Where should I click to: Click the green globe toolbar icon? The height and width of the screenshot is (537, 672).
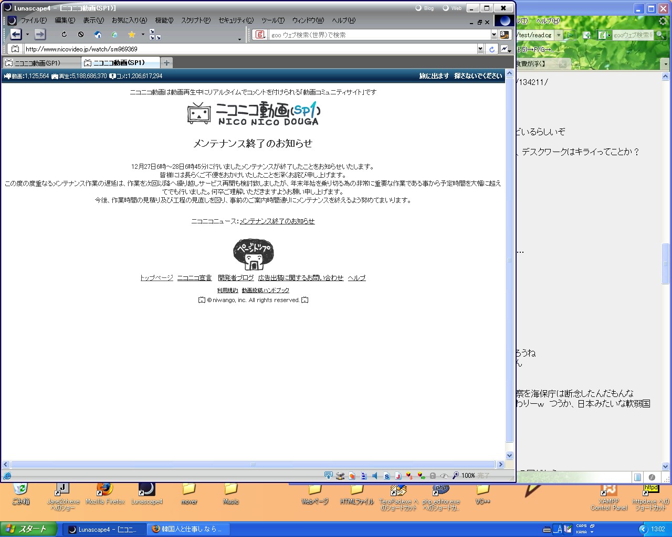tap(114, 35)
